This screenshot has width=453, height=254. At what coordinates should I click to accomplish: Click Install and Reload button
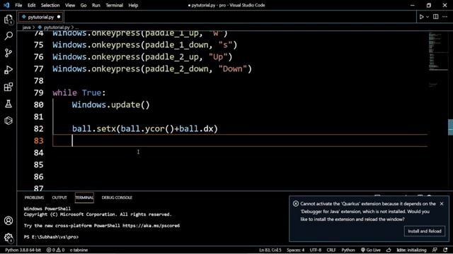[425, 231]
